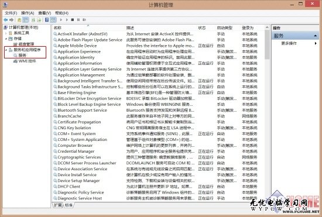Viewport: 322px width, 217px height.
Task: Switch to the 标准 tab
Action: (x=69, y=205)
